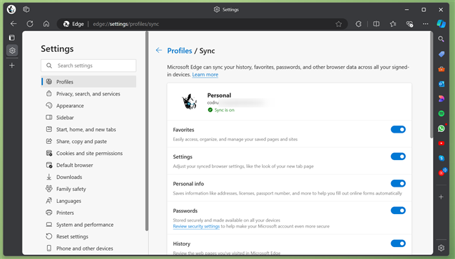Click the Search settings field
455x259 pixels.
click(x=88, y=65)
